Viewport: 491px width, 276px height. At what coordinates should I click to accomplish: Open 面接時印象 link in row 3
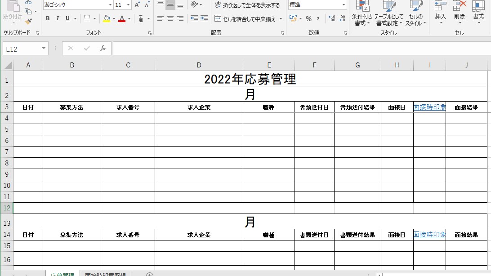pos(429,107)
